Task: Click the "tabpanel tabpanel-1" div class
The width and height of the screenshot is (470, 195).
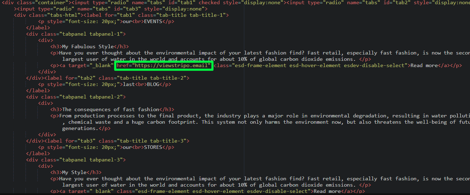Action: pyautogui.click(x=91, y=34)
